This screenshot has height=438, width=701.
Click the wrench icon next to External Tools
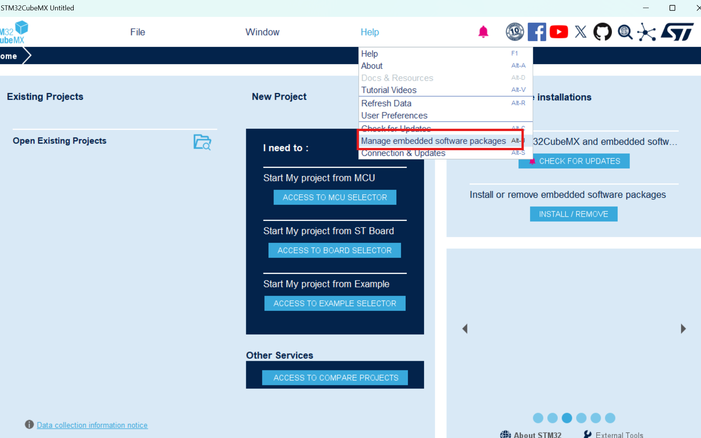(x=588, y=435)
